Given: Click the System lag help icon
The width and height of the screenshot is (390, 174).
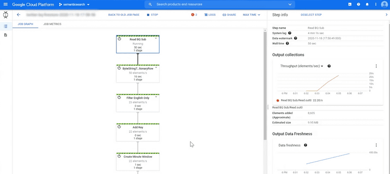Looking at the screenshot, I should 289,33.
